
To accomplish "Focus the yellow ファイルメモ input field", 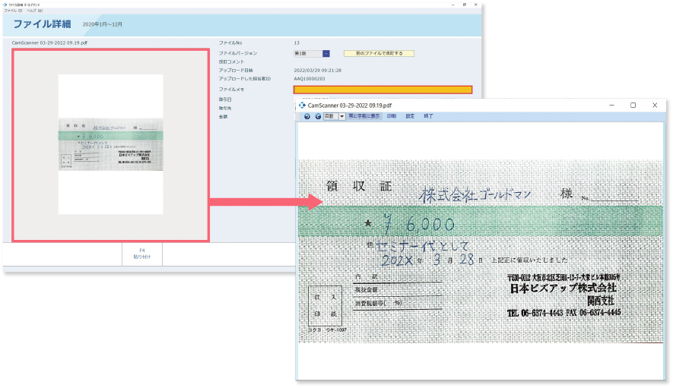I will [x=383, y=90].
